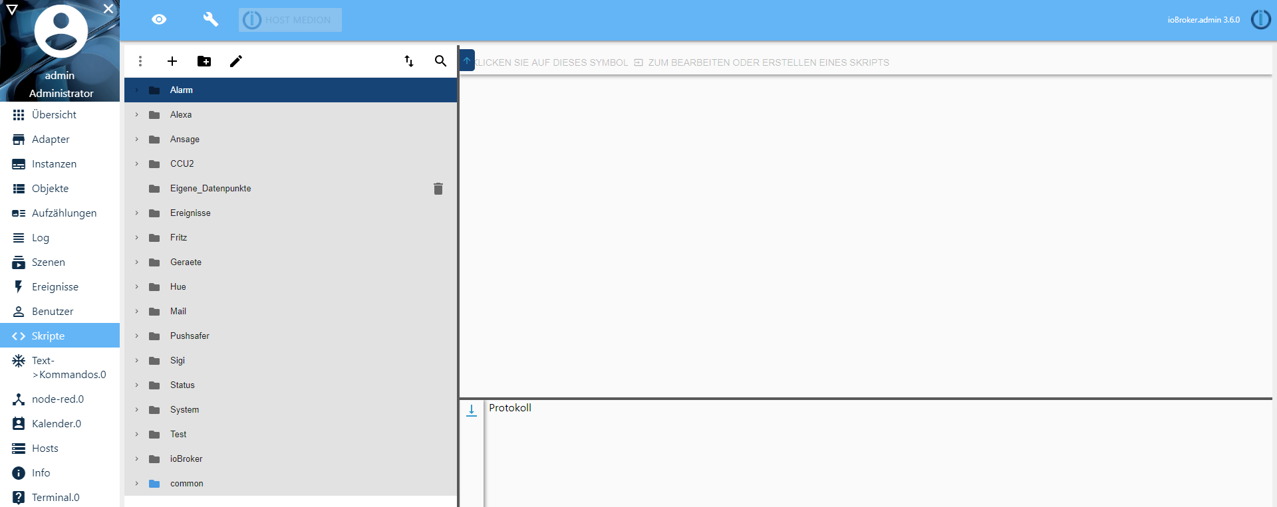
Task: Click the ioBroker logo at top right
Action: pyautogui.click(x=1260, y=20)
